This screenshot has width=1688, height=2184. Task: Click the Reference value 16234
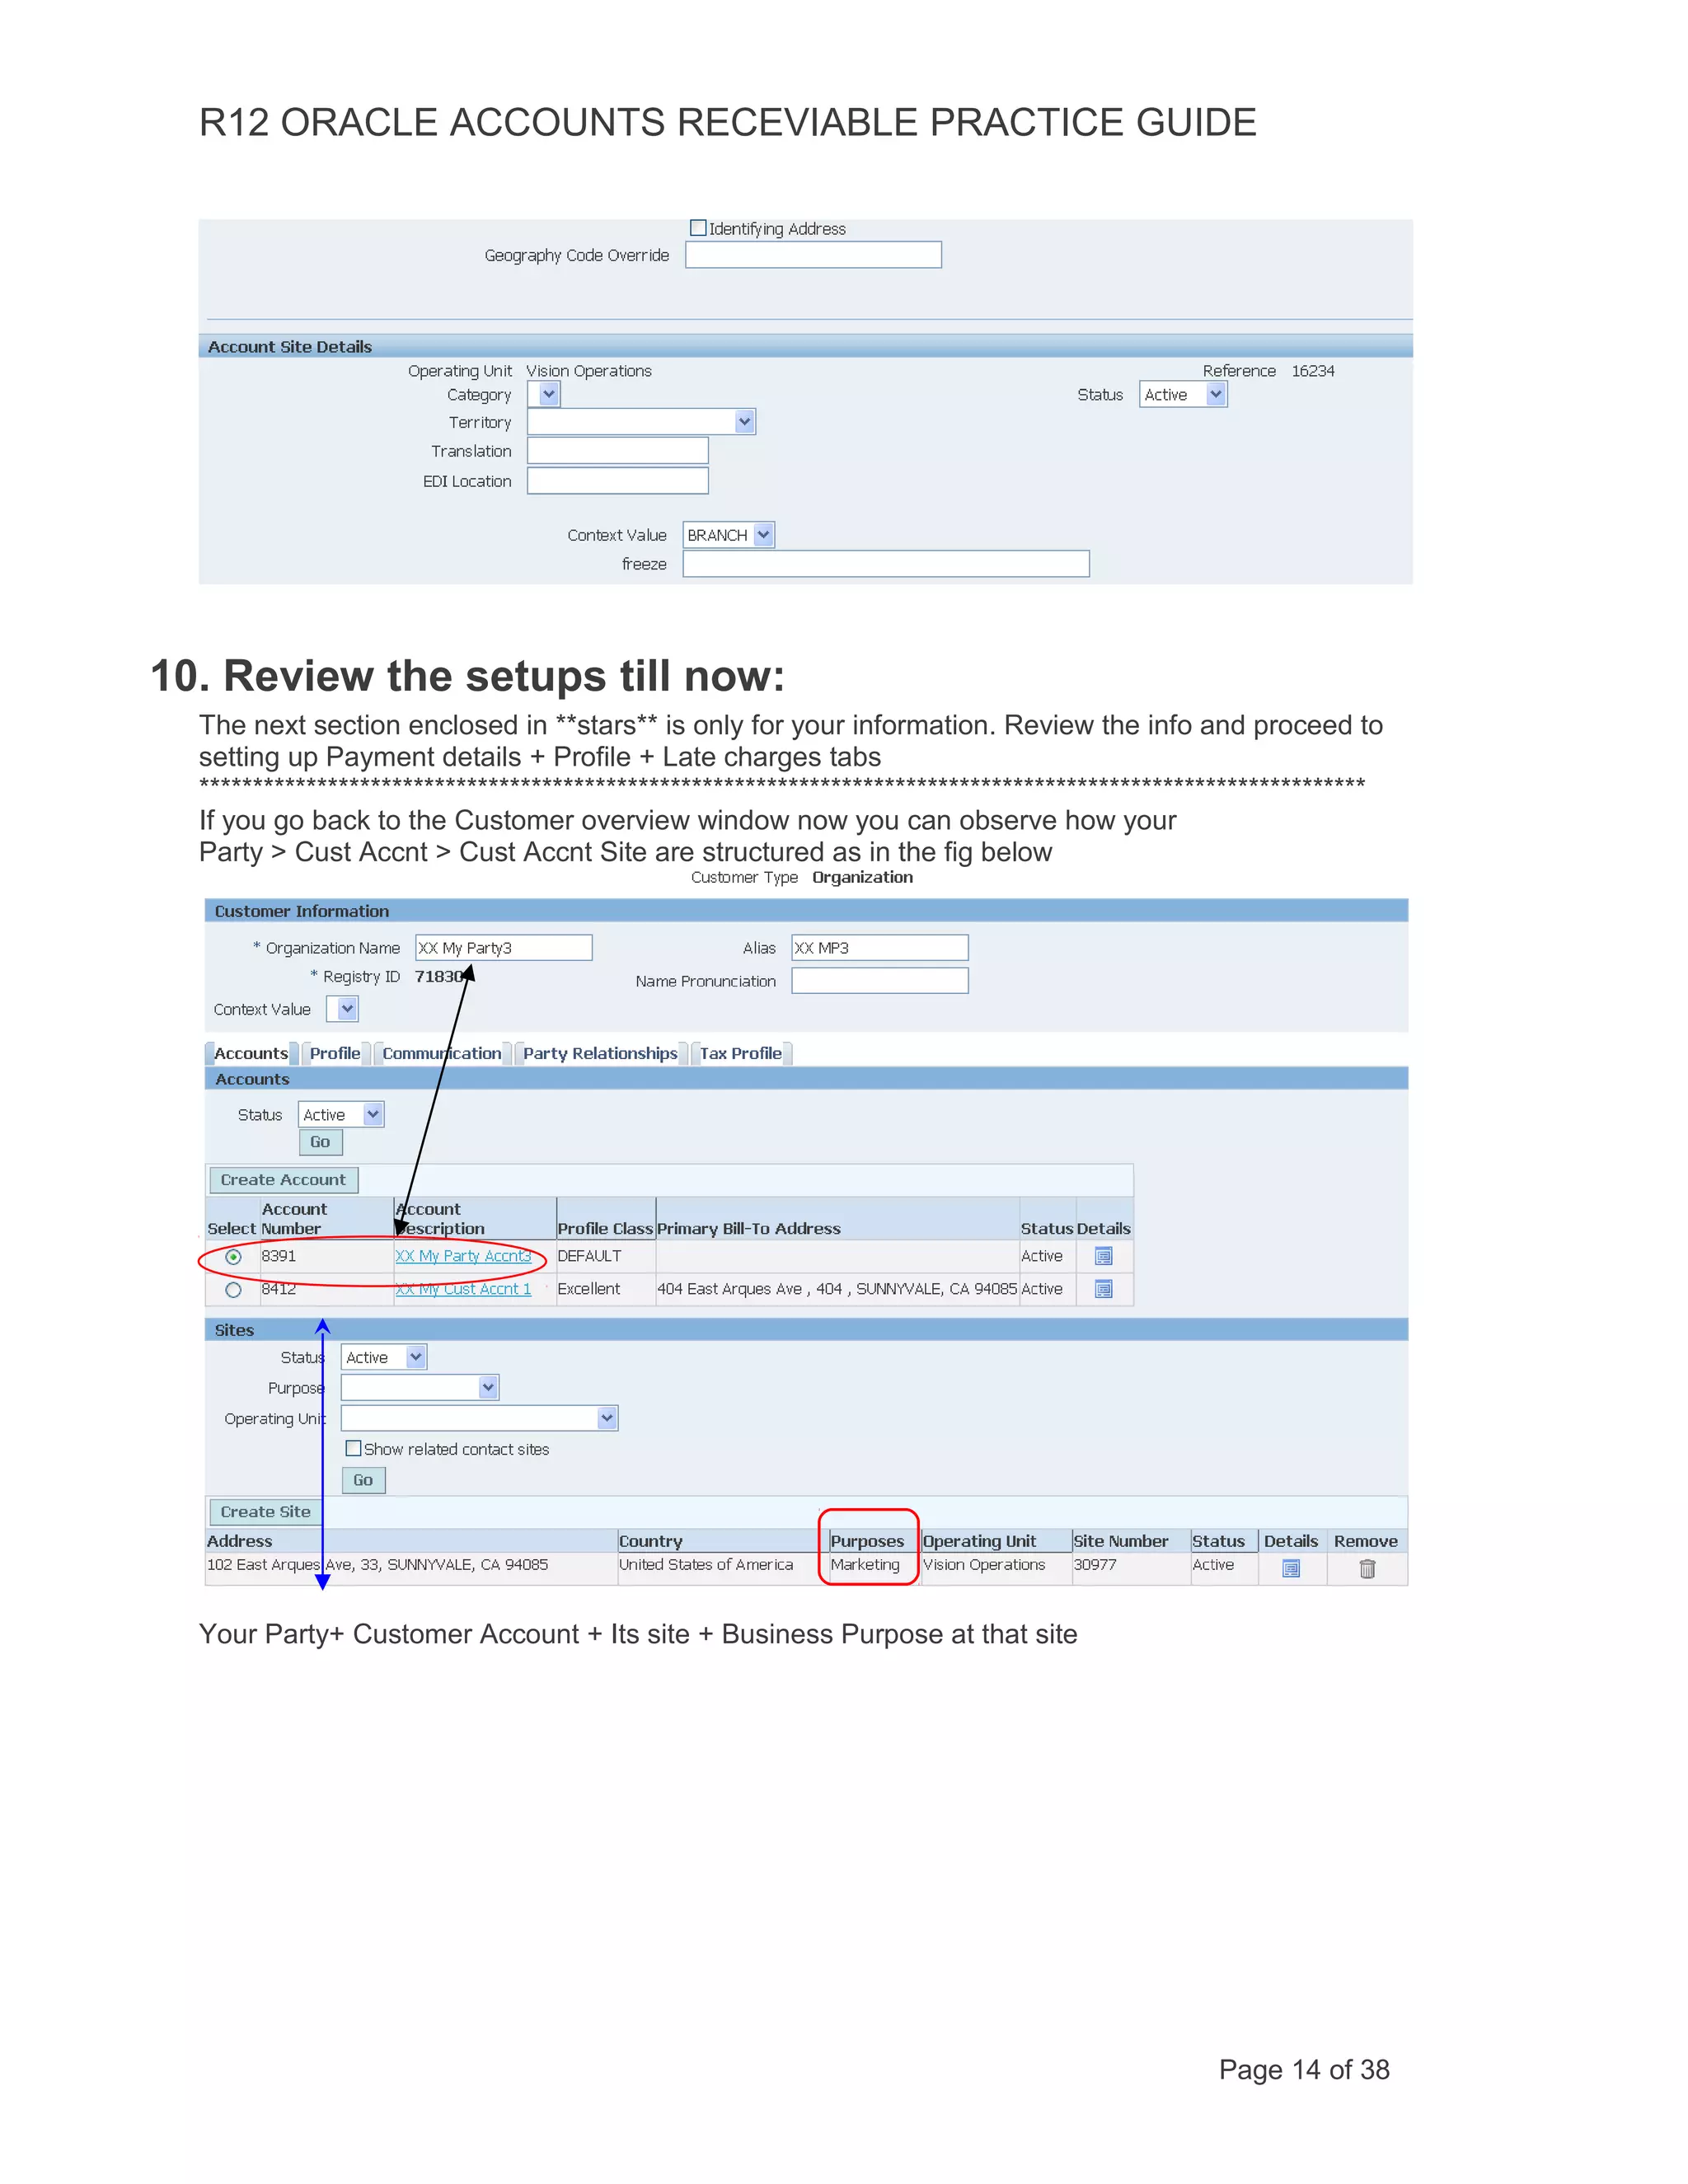pyautogui.click(x=1313, y=371)
